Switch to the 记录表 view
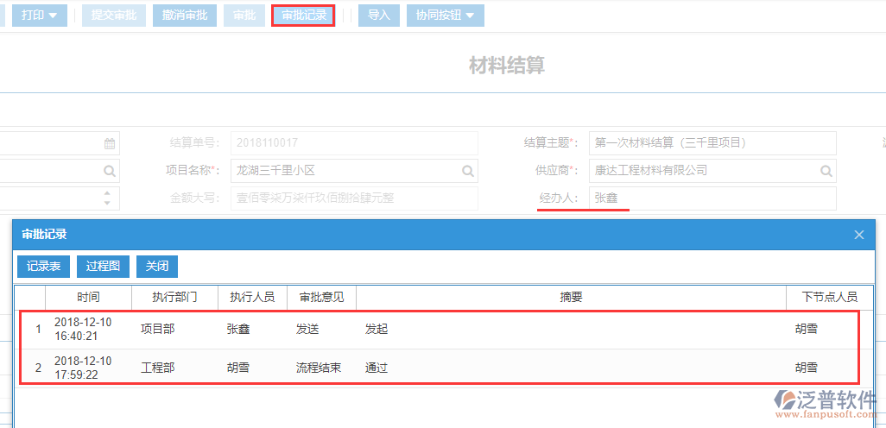886x428 pixels. (43, 267)
